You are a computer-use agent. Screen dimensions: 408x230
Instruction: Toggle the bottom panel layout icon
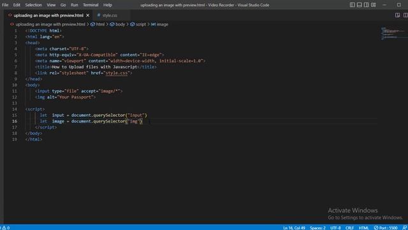pos(359,4)
